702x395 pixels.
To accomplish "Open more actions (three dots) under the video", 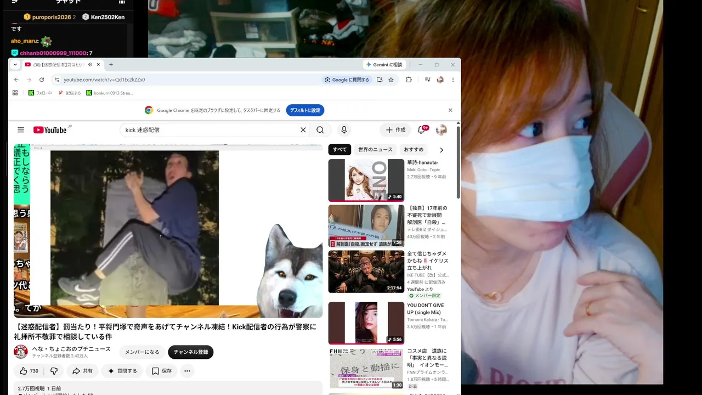I will (x=187, y=371).
